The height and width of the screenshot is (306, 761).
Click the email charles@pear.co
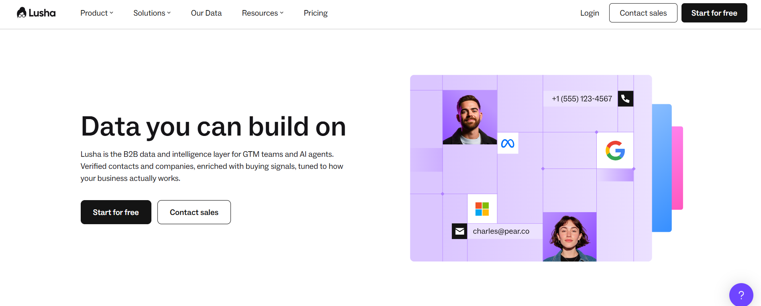click(x=501, y=231)
